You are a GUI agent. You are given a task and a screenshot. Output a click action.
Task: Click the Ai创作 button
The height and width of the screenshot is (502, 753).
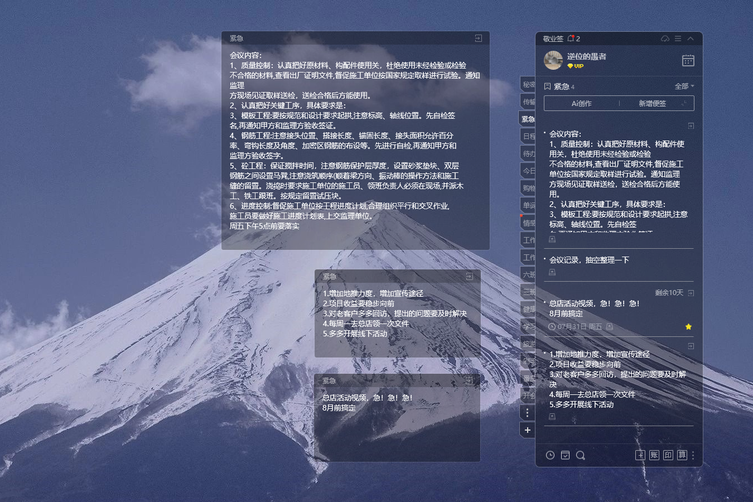[581, 103]
